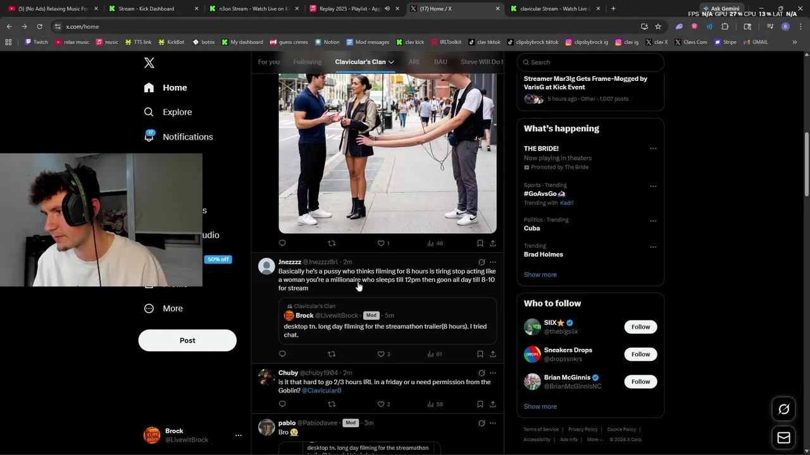Open Jnezzzz's profile avatar
Image resolution: width=810 pixels, height=455 pixels.
(x=266, y=266)
